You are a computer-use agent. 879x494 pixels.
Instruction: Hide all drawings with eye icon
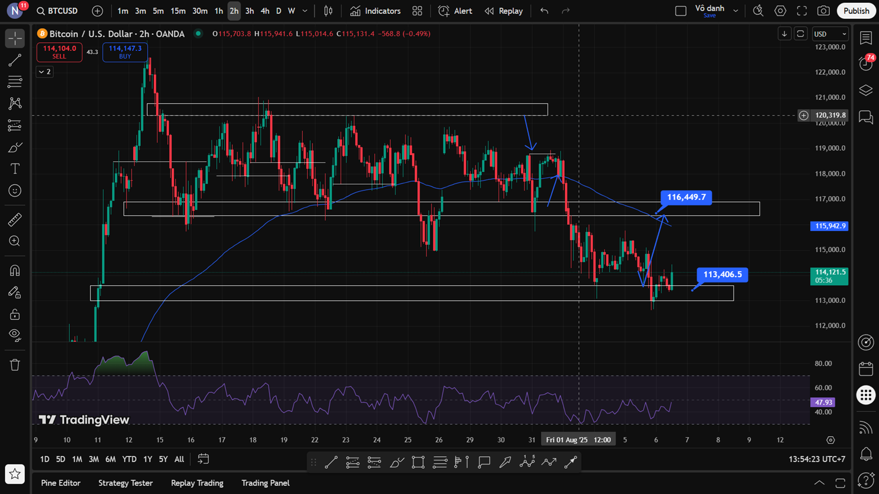click(15, 335)
